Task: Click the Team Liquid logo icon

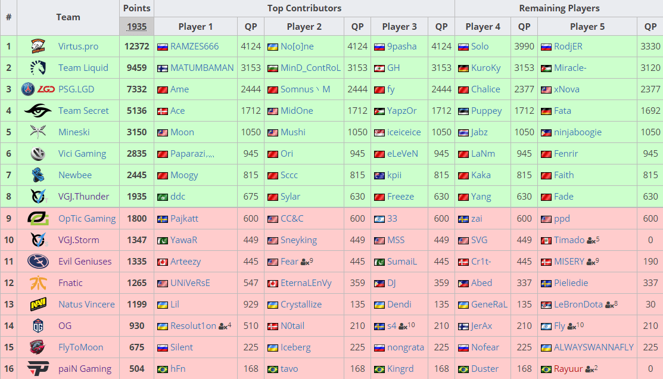Action: (38, 68)
